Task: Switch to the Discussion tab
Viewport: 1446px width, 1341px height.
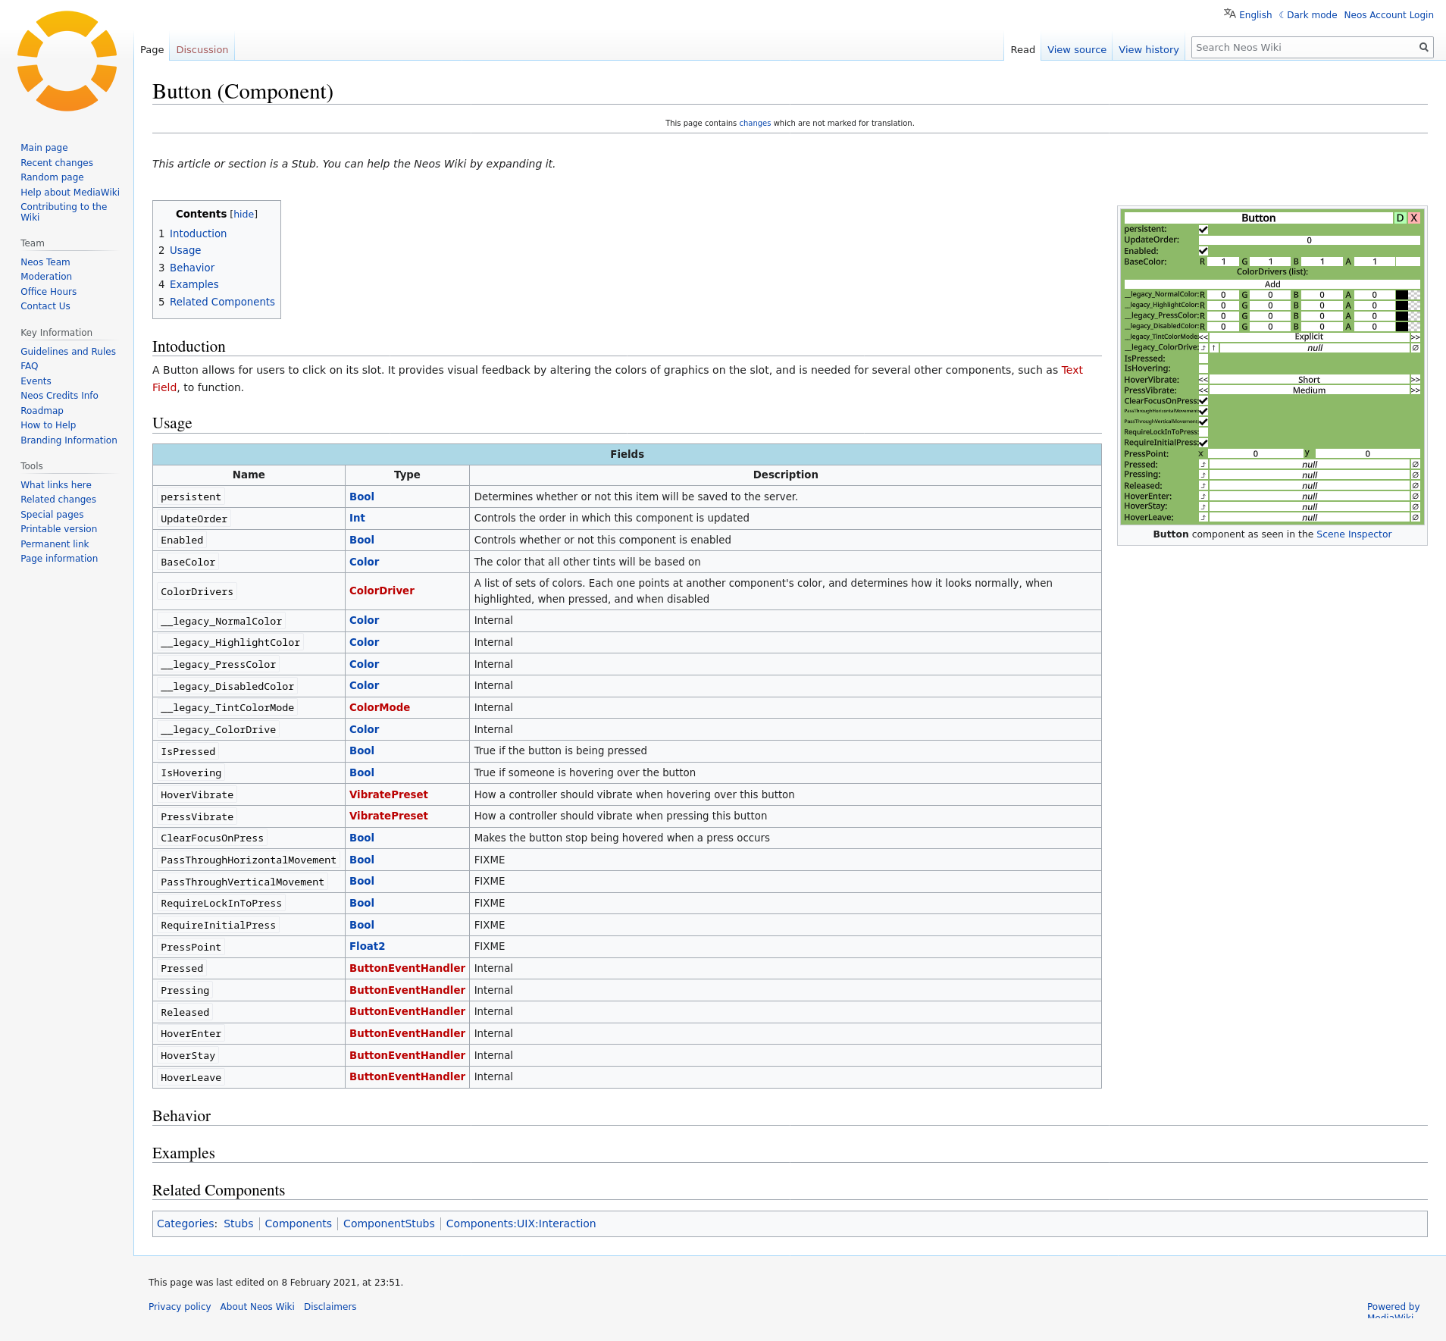Action: pos(202,50)
